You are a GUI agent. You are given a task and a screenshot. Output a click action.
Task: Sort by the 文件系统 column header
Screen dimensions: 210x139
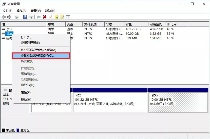point(90,24)
